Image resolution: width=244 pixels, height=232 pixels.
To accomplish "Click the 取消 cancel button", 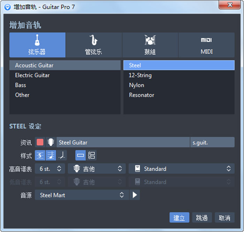I will click(x=224, y=217).
